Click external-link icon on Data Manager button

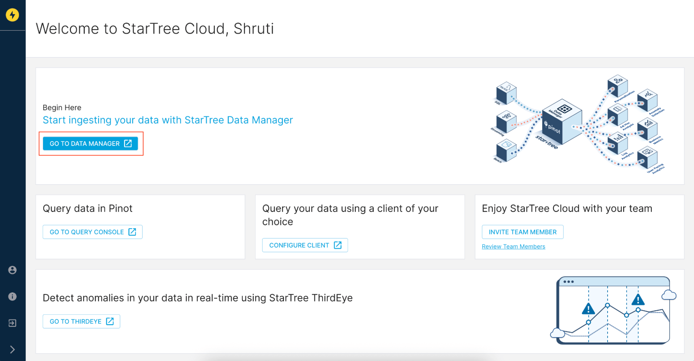128,143
